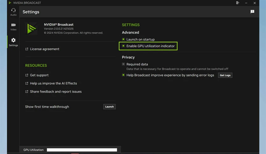Screen dimensions: 266x154
Task: Click external-link icon beside License agreement
Action: (x=27, y=49)
